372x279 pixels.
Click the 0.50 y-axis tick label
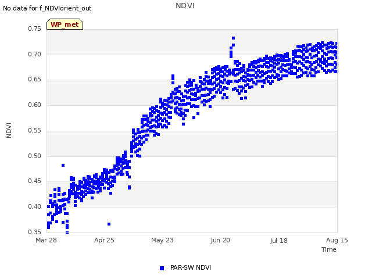click(35, 156)
